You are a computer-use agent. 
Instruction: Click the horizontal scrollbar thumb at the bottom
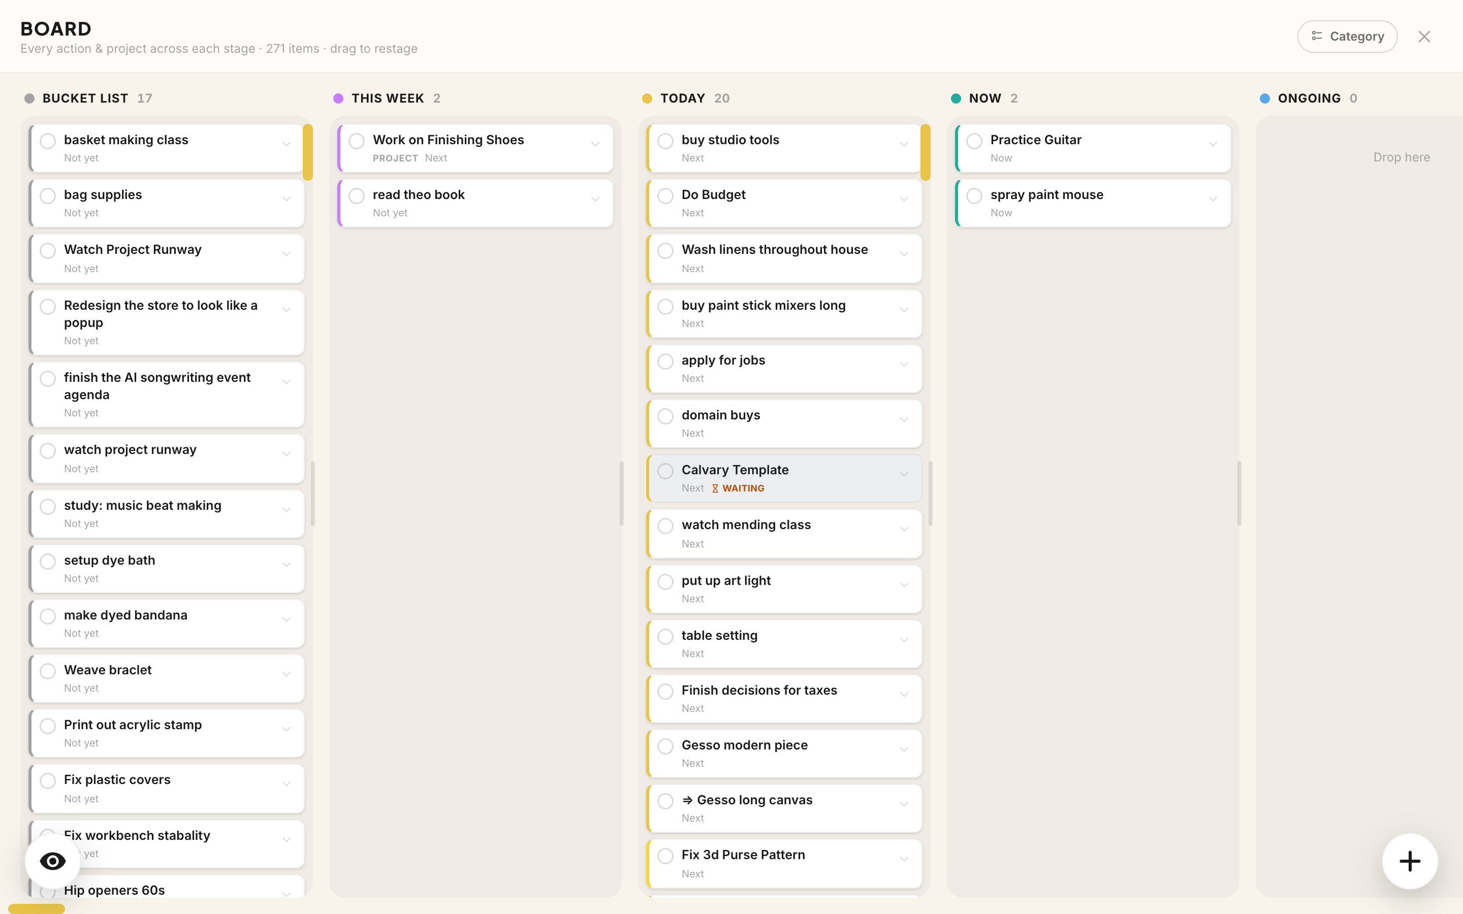tap(36, 908)
